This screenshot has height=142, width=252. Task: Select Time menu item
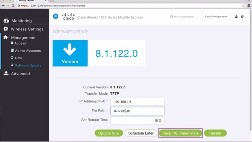(x=18, y=58)
